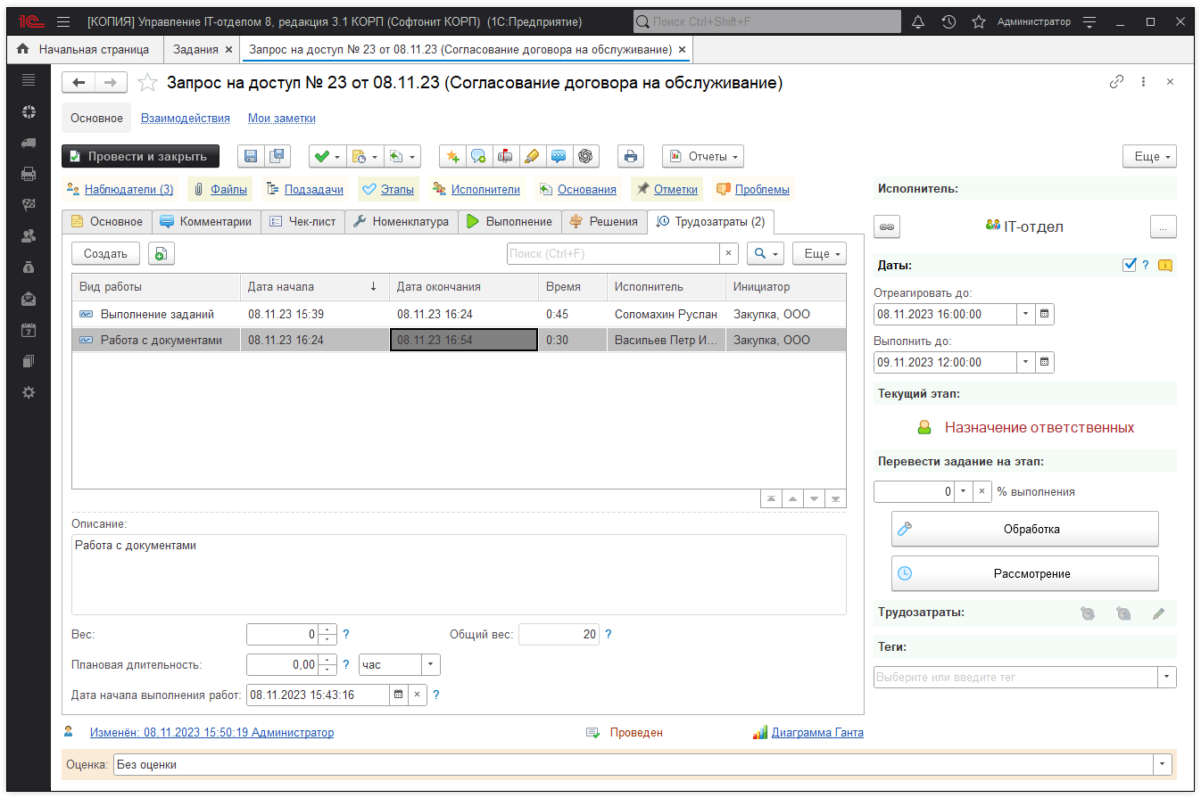Open the Чек-лист tab

pos(303,222)
